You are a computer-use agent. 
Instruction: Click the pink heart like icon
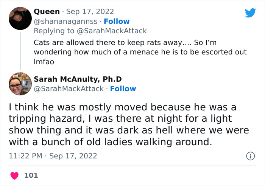click(x=14, y=176)
